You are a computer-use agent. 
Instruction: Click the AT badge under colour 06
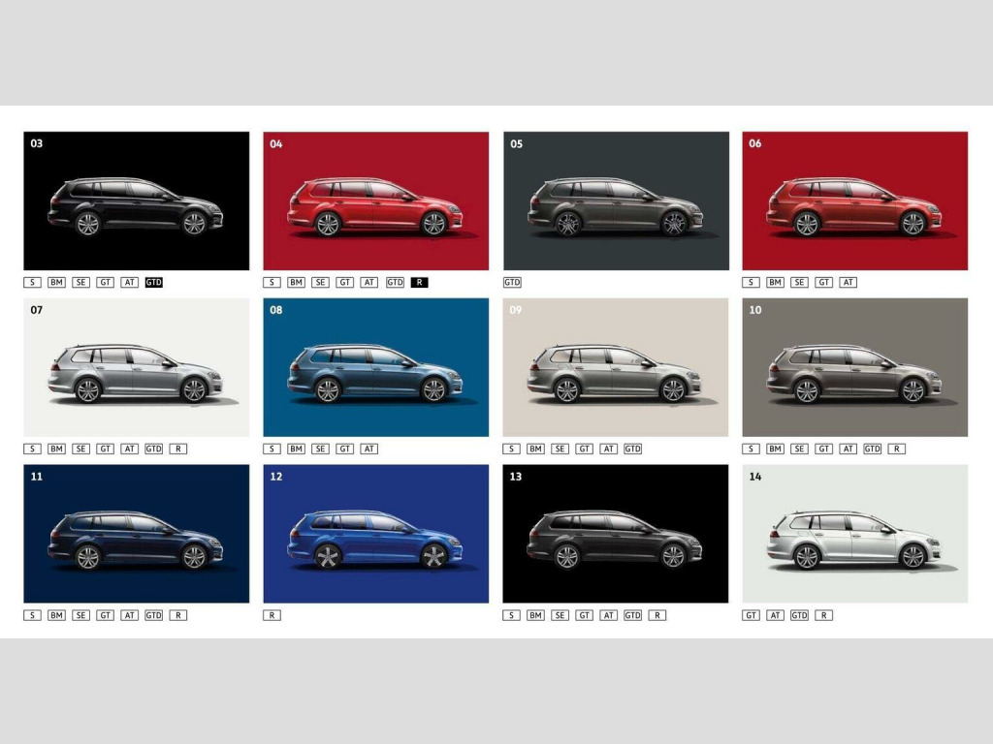click(x=848, y=283)
